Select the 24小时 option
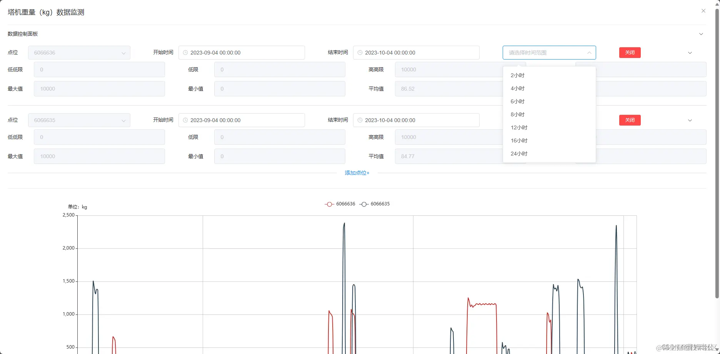720x354 pixels. pos(549,154)
